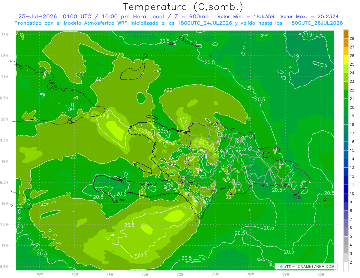Click the '22N' latitude axis label
Screen dimensions: 360x278
(x=4, y=35)
